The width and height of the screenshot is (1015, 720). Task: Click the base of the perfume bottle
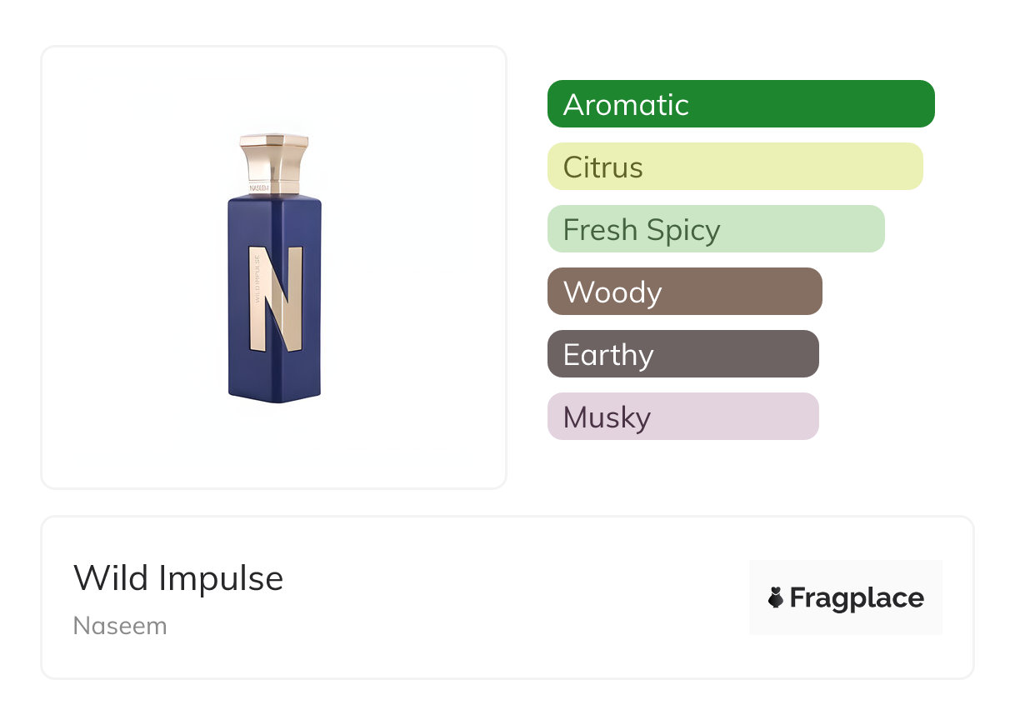click(x=274, y=395)
